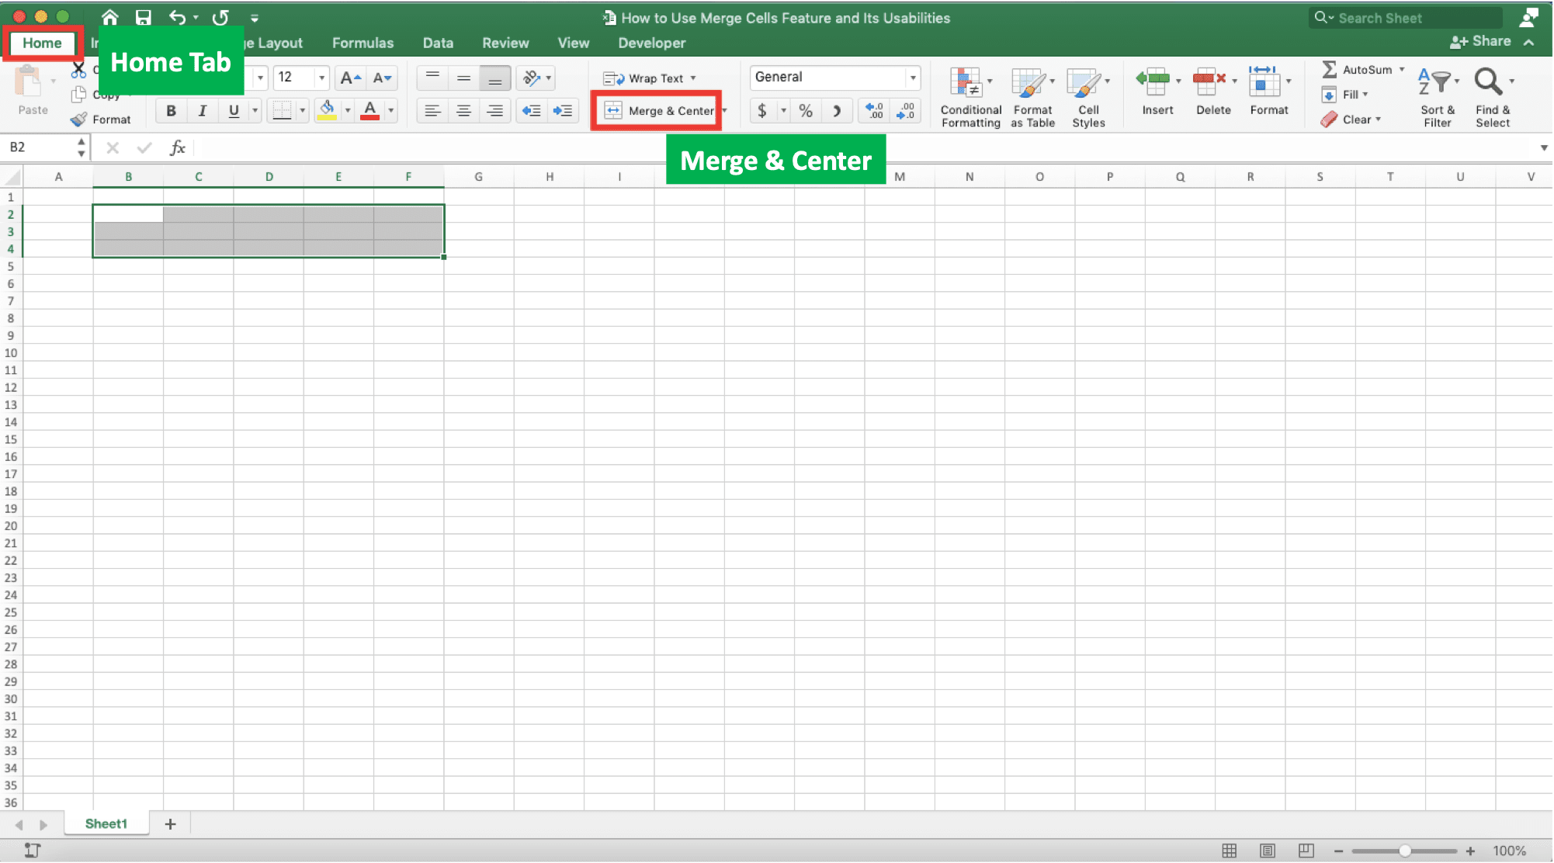Screen dimensions: 1554x863
Task: Save the workbook with the floppy icon
Action: point(143,17)
